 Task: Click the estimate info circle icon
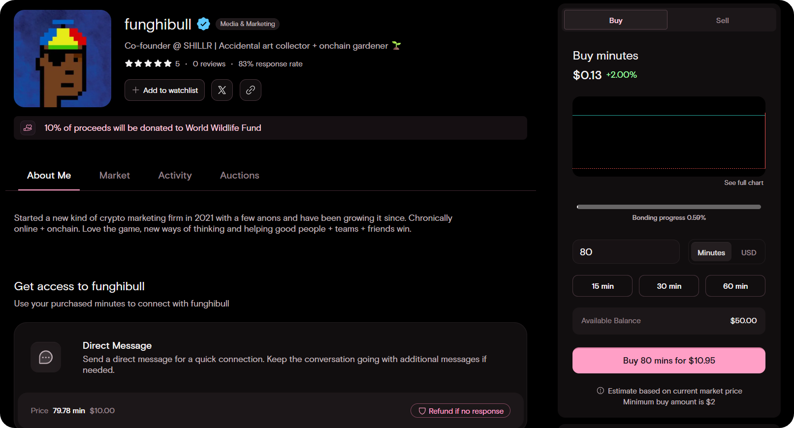(x=601, y=391)
